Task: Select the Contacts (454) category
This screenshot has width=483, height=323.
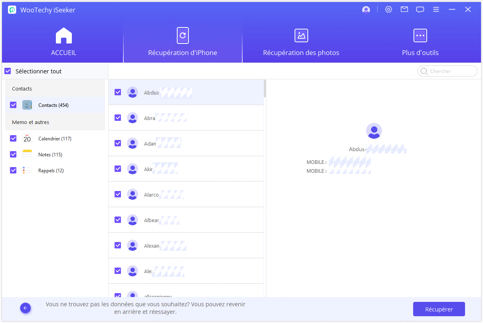Action: [x=53, y=105]
